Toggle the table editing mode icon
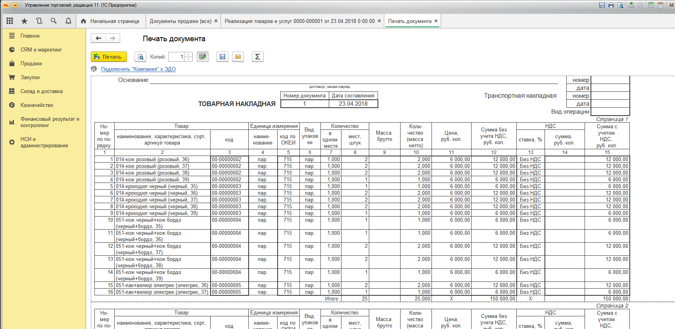Image resolution: width=675 pixels, height=329 pixels. (x=203, y=57)
